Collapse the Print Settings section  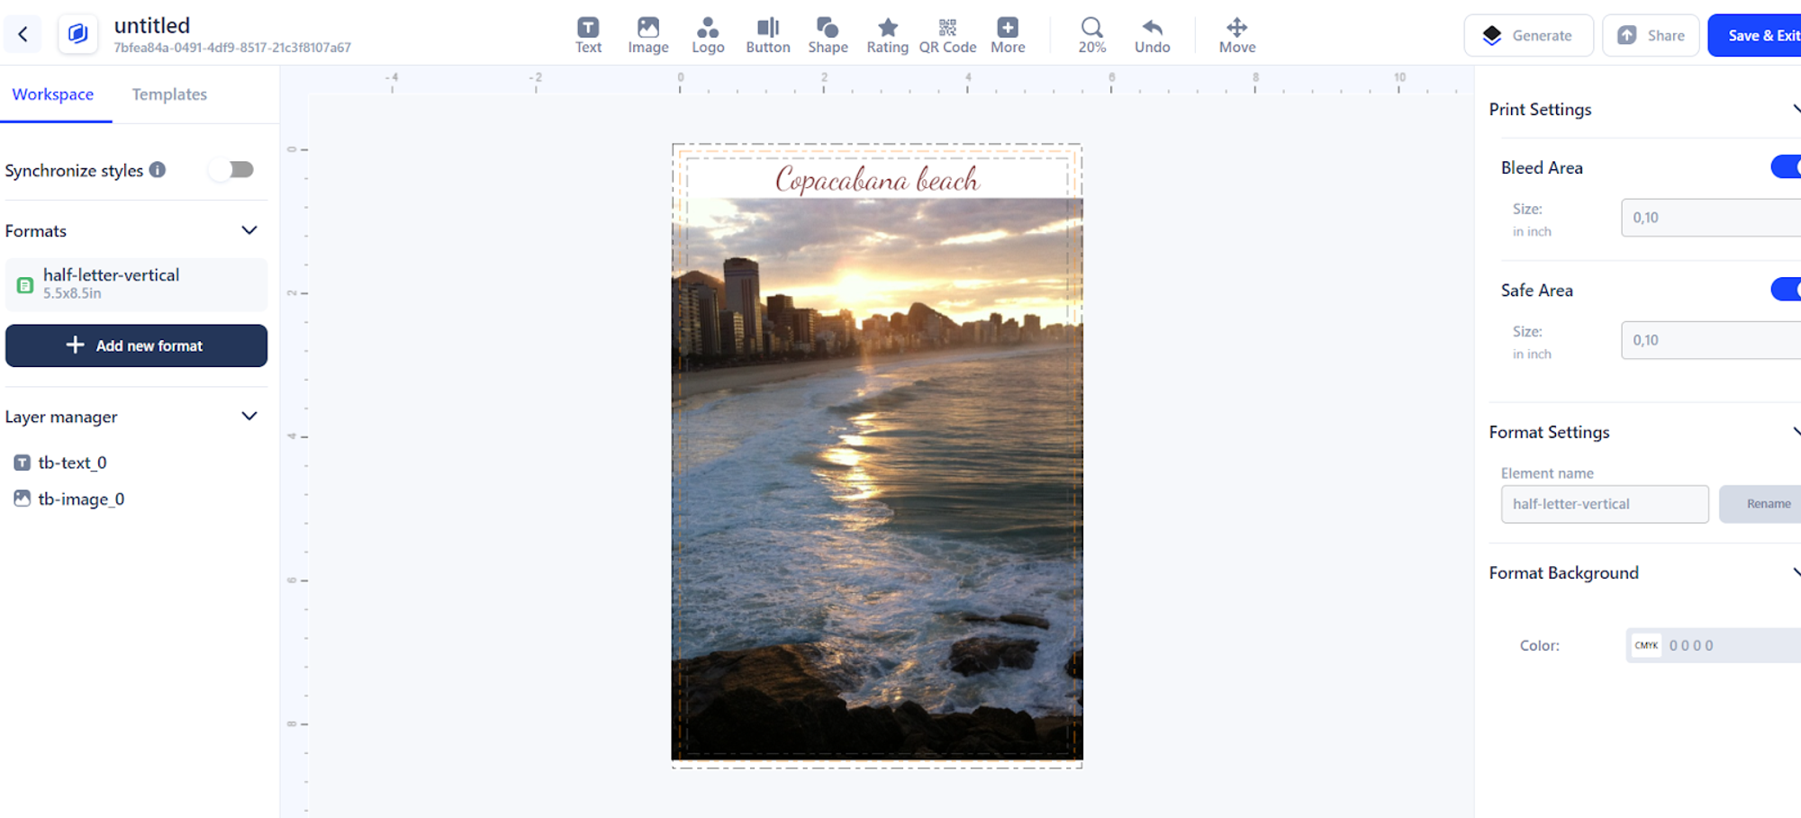[x=1796, y=109]
